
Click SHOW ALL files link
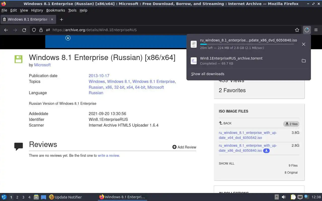227,164
